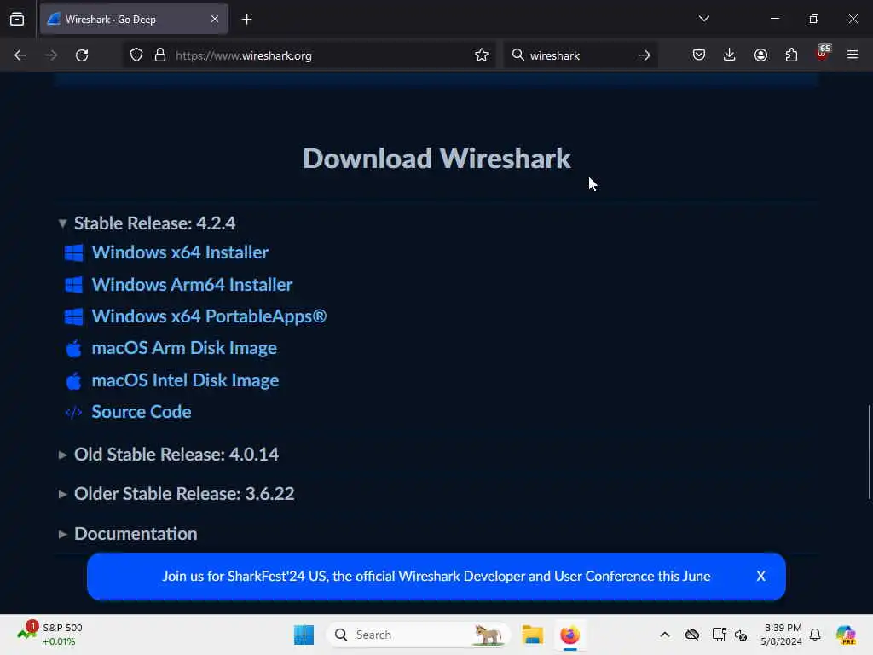The width and height of the screenshot is (873, 655).
Task: Open the list all tabs chevron
Action: click(703, 19)
